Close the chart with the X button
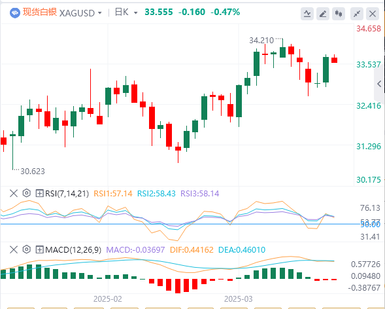Screen dimensions: 385x309 pos(373,14)
